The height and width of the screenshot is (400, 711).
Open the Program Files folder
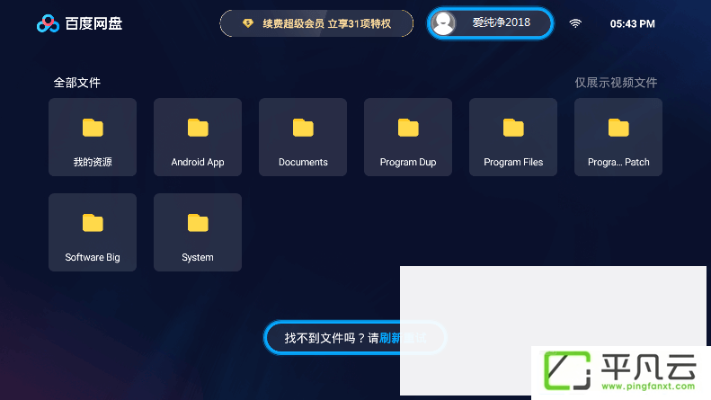coord(513,137)
